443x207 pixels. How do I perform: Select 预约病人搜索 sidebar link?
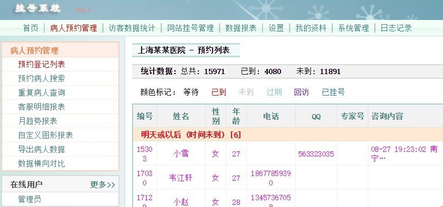coord(42,78)
